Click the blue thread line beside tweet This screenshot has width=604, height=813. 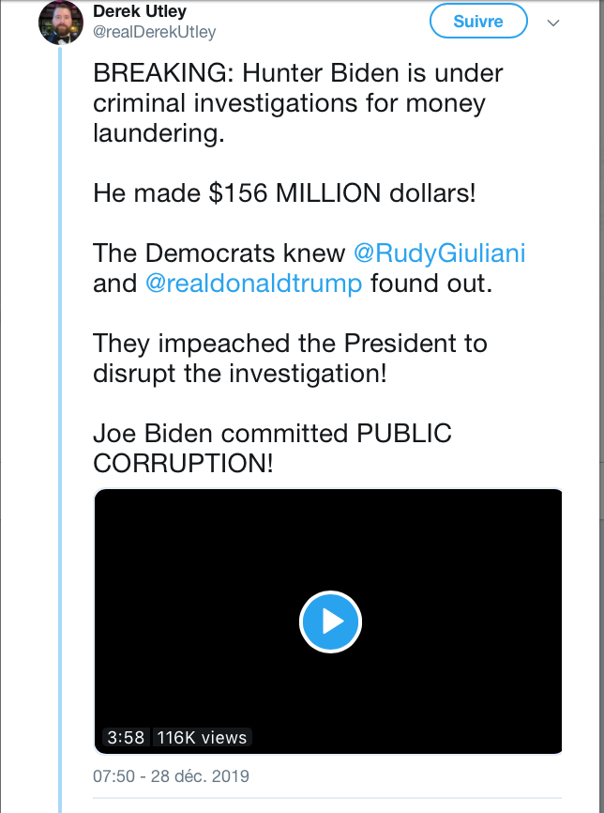pos(61,422)
